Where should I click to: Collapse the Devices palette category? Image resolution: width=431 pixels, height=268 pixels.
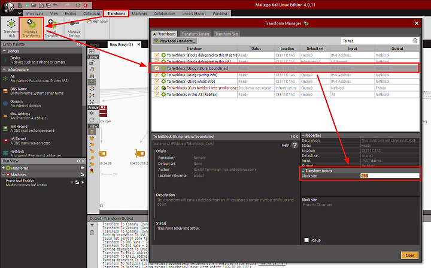click(4, 51)
